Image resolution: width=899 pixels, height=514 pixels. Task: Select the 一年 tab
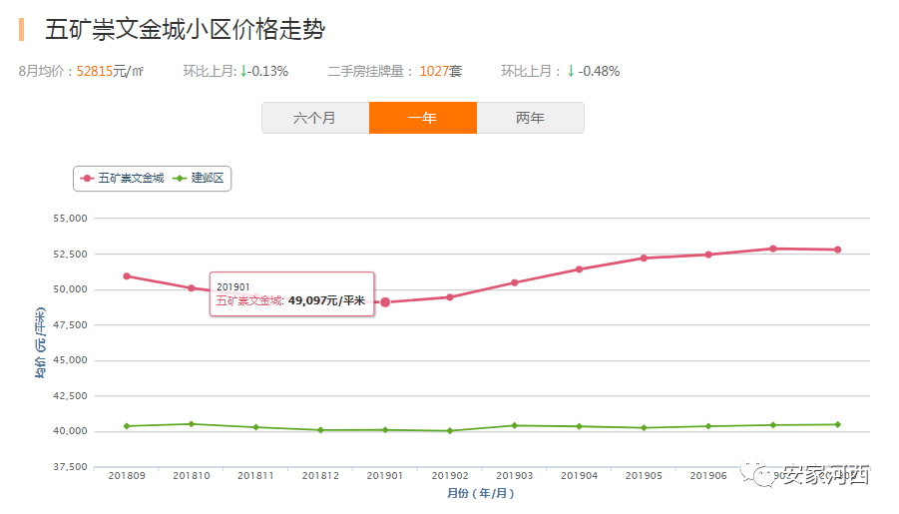pyautogui.click(x=423, y=118)
